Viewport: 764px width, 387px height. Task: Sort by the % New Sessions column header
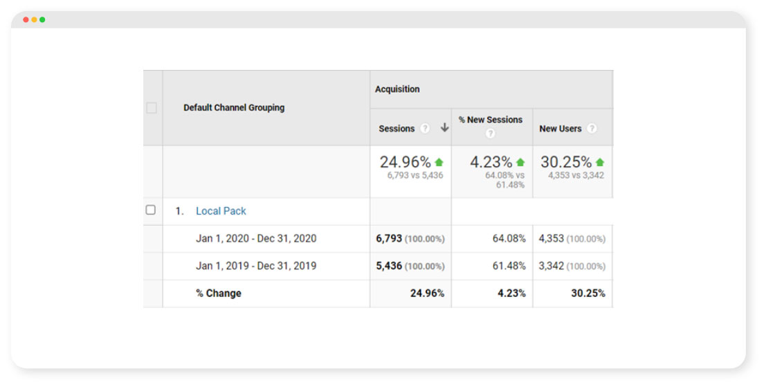pyautogui.click(x=490, y=120)
